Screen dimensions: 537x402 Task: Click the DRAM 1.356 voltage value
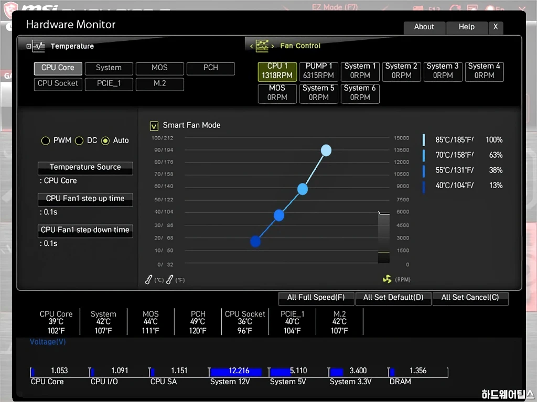418,371
